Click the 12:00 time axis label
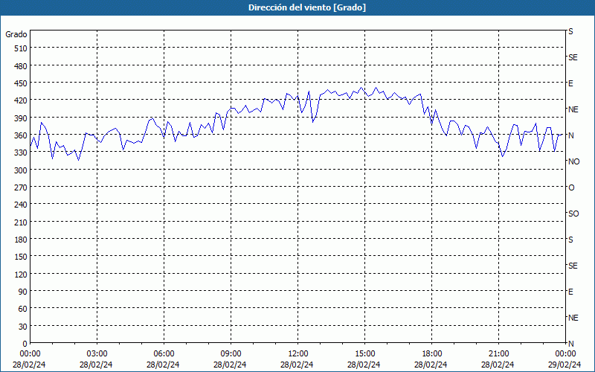This screenshot has height=372, width=595. click(x=298, y=354)
